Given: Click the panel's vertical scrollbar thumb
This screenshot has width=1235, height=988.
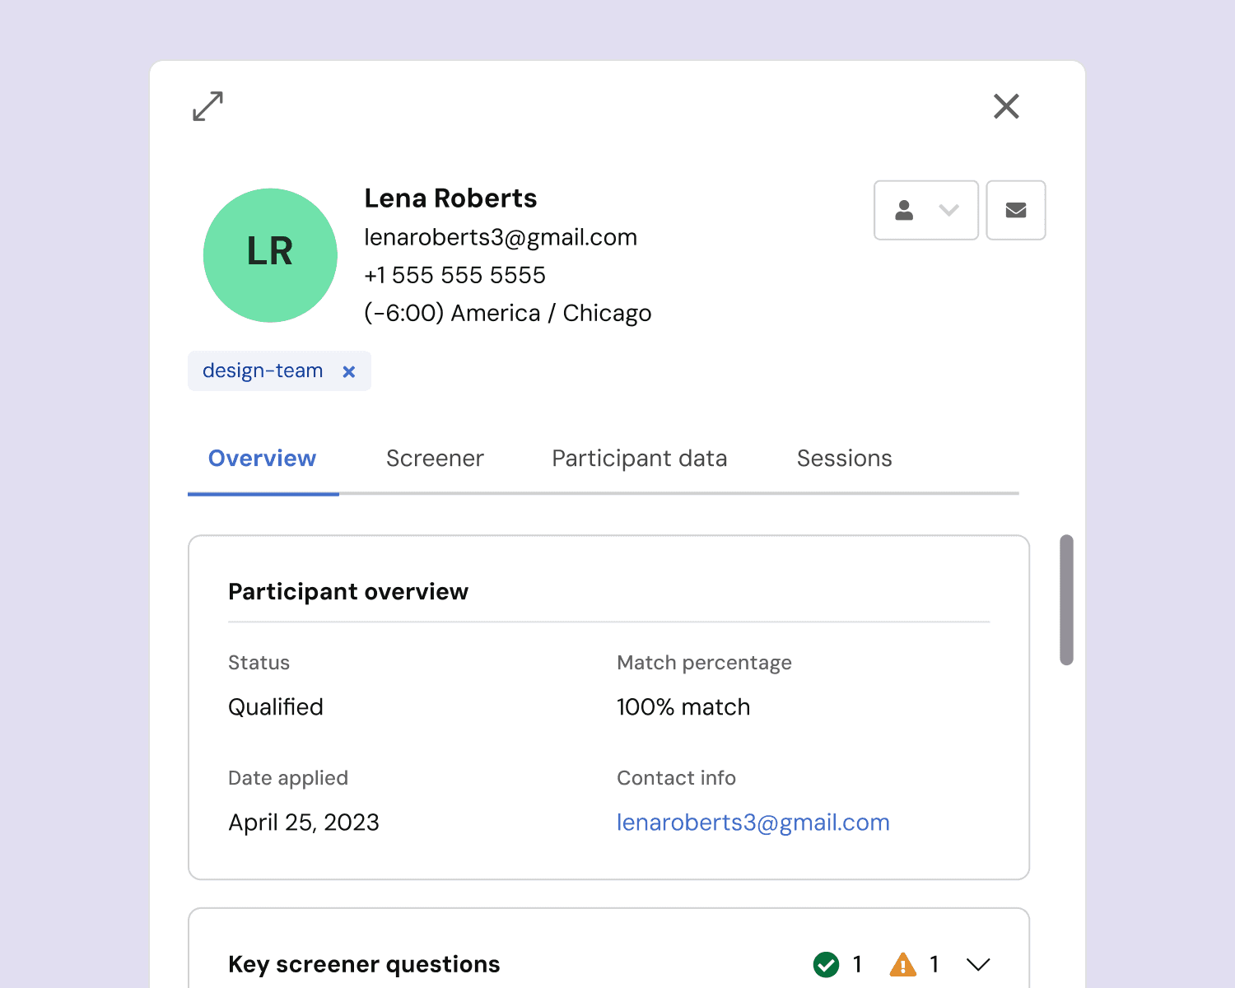Looking at the screenshot, I should click(x=1066, y=599).
